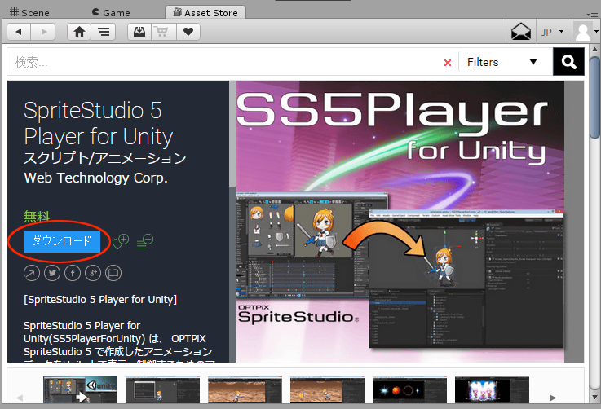Click the blue ダウンロード button
Screen dimensions: 601x409
(62, 241)
